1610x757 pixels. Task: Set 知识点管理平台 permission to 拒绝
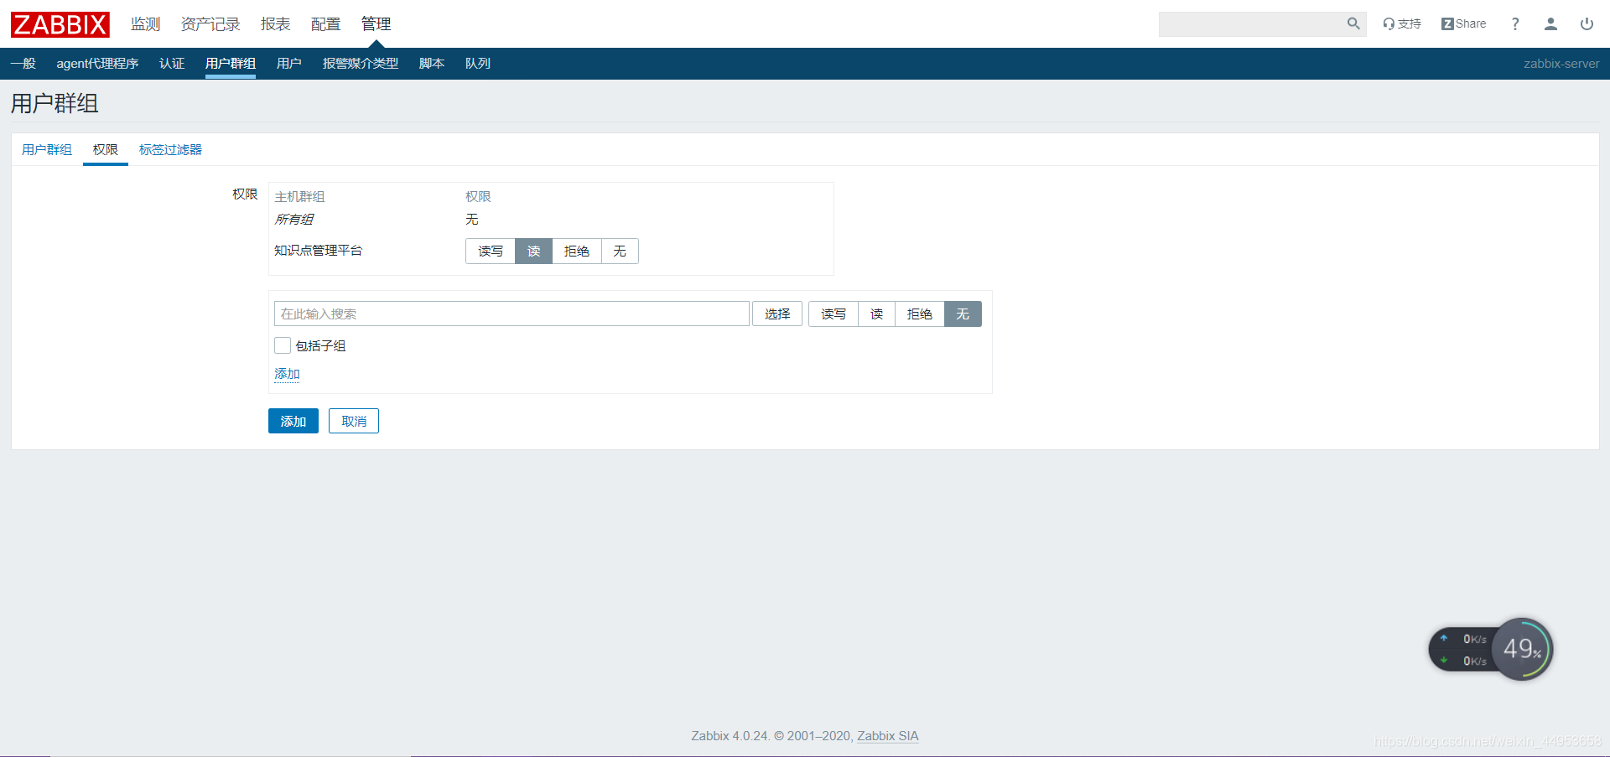[x=577, y=251]
